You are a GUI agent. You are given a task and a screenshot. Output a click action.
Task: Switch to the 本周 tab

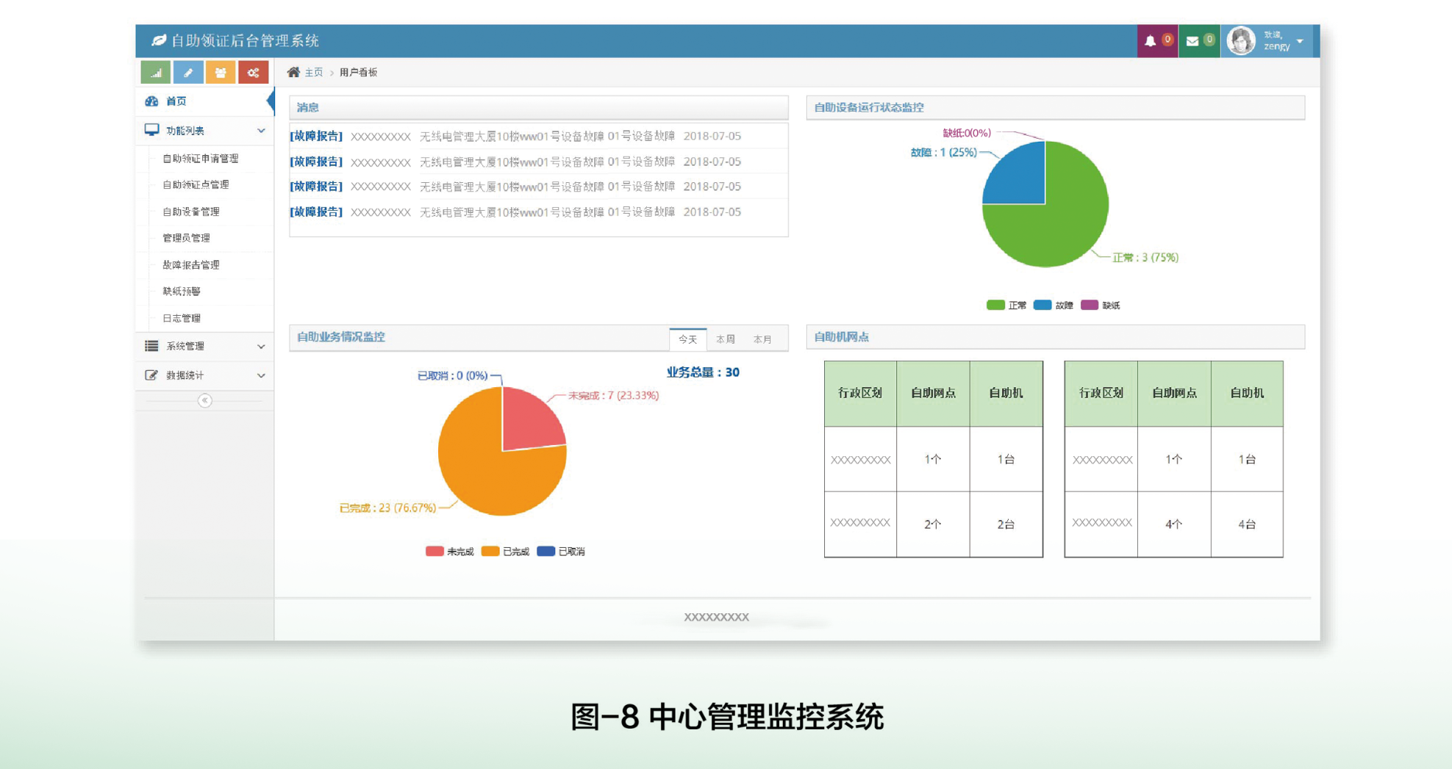tap(726, 339)
